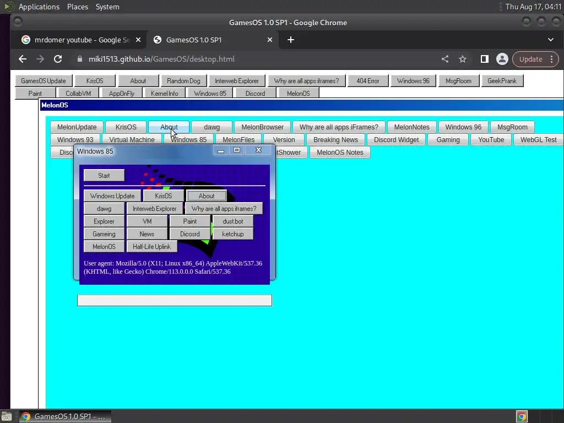
Task: Click the padlock site info icon
Action: point(80,59)
